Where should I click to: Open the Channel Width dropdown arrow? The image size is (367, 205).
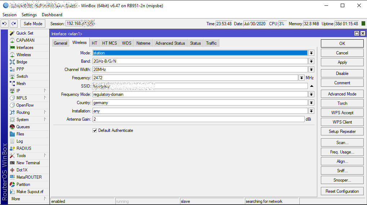coord(311,70)
